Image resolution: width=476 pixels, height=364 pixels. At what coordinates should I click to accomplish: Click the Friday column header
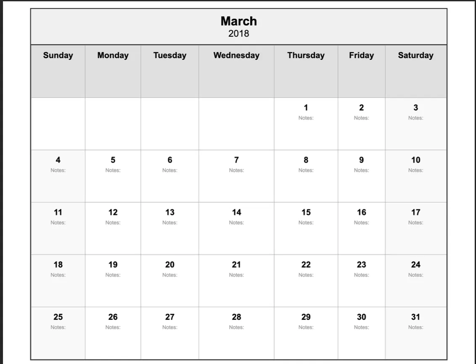(361, 56)
